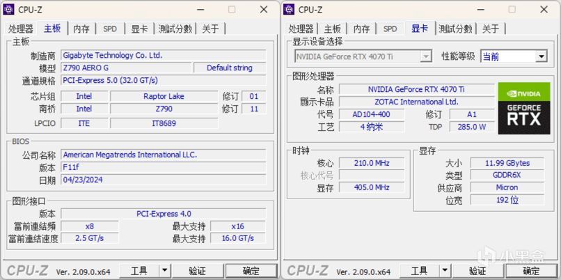Click memory type GDDR6X

(x=507, y=175)
